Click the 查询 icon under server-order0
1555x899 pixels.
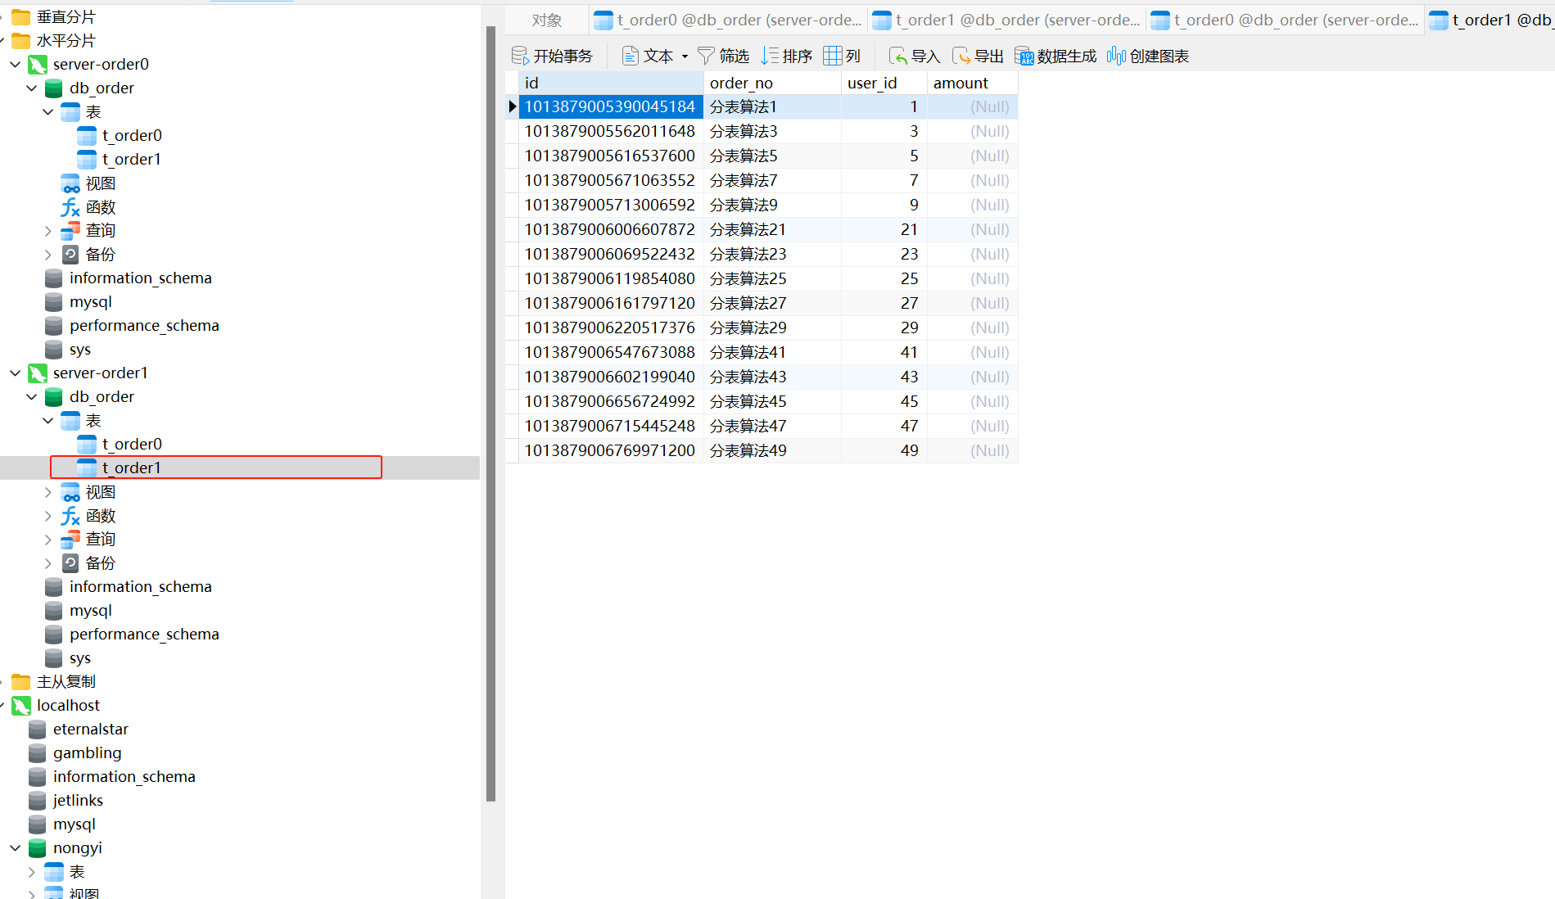(70, 231)
